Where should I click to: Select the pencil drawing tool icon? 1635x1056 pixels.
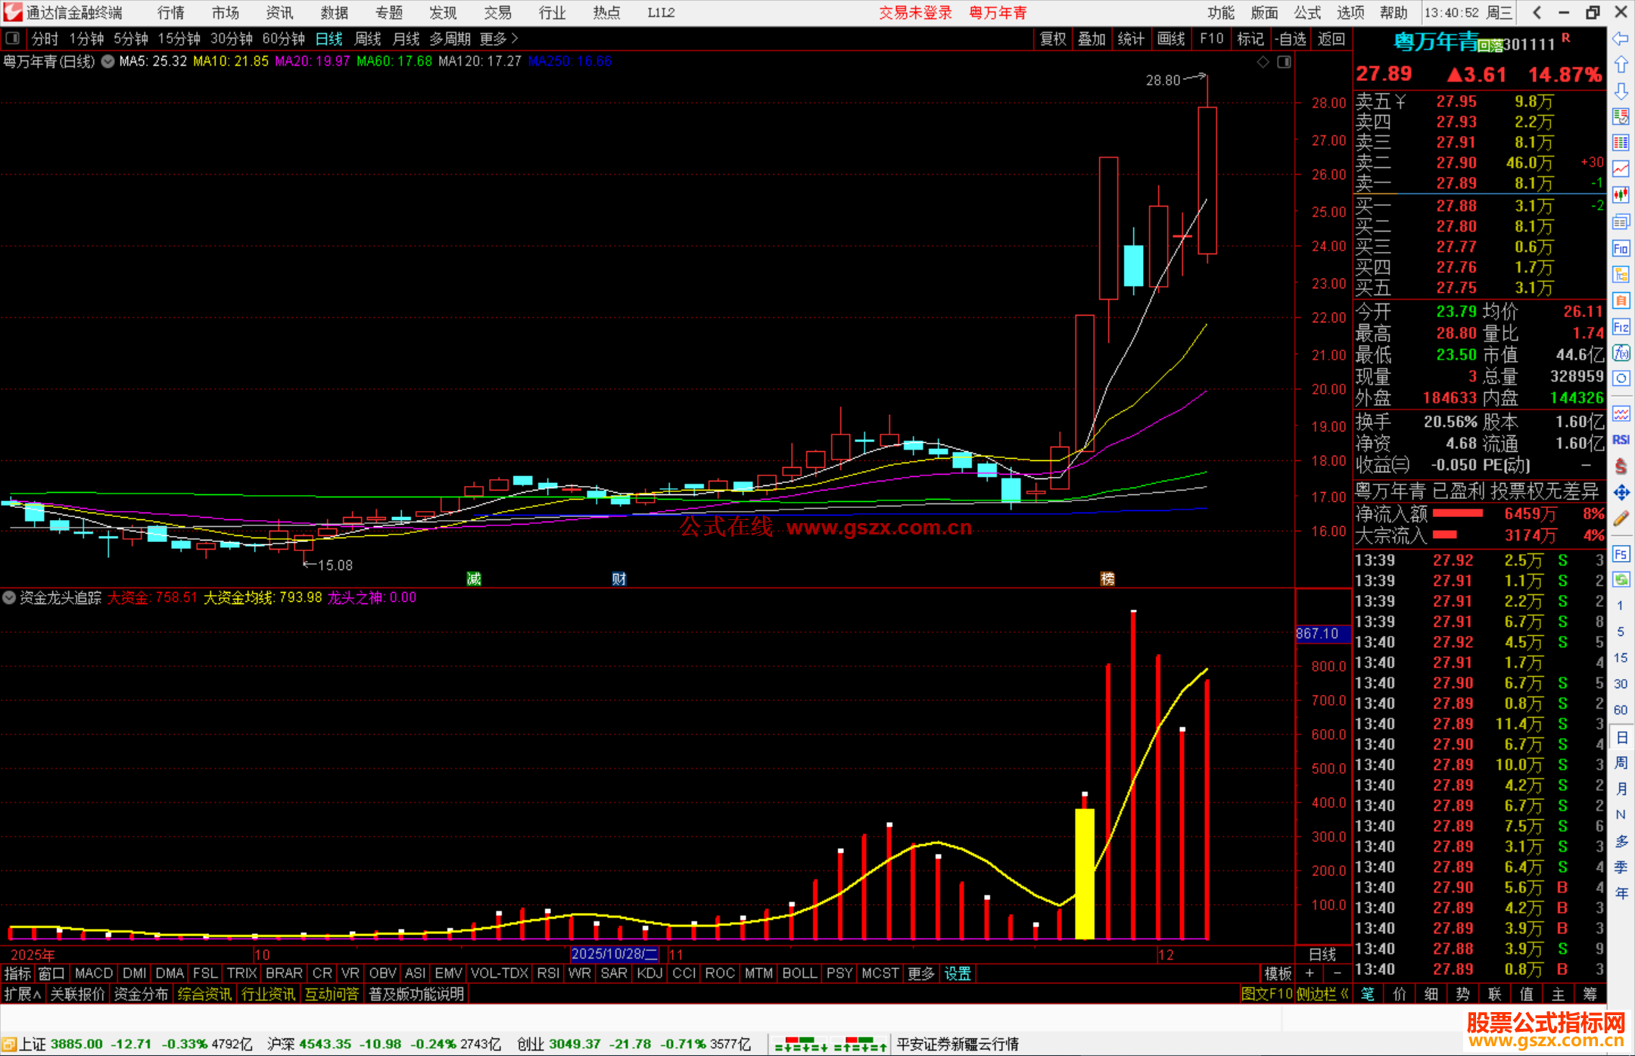tap(1620, 519)
